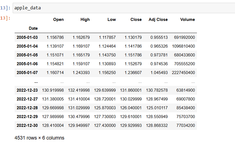Click Open value 127.989998
Viewport: 235px width, 142px height.
coord(53,117)
